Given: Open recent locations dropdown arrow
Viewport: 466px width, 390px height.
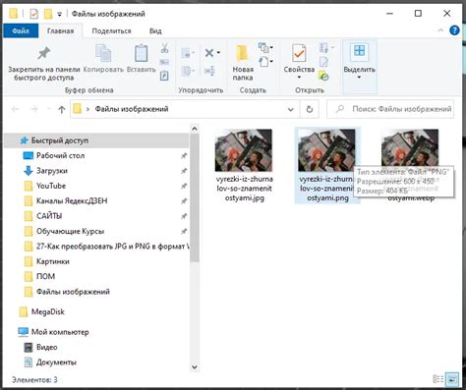Looking at the screenshot, I should point(49,109).
